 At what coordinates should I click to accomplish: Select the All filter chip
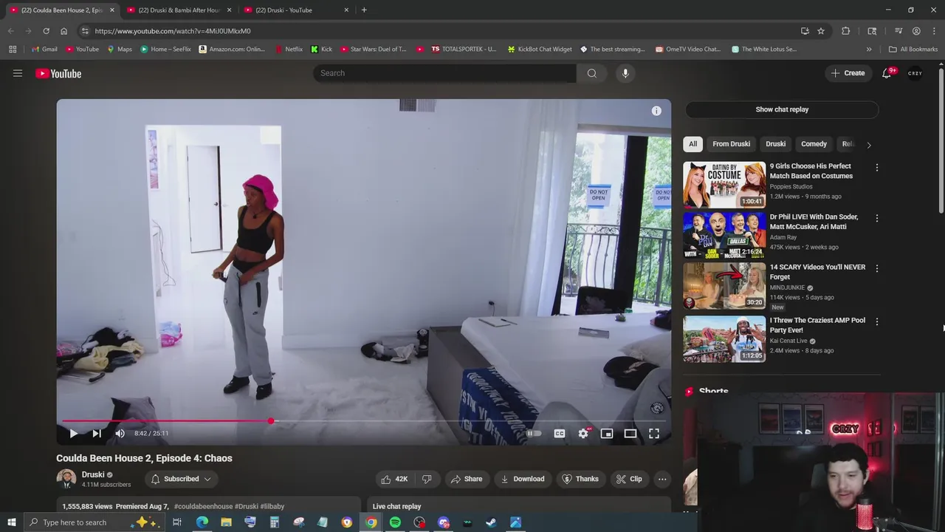(693, 144)
